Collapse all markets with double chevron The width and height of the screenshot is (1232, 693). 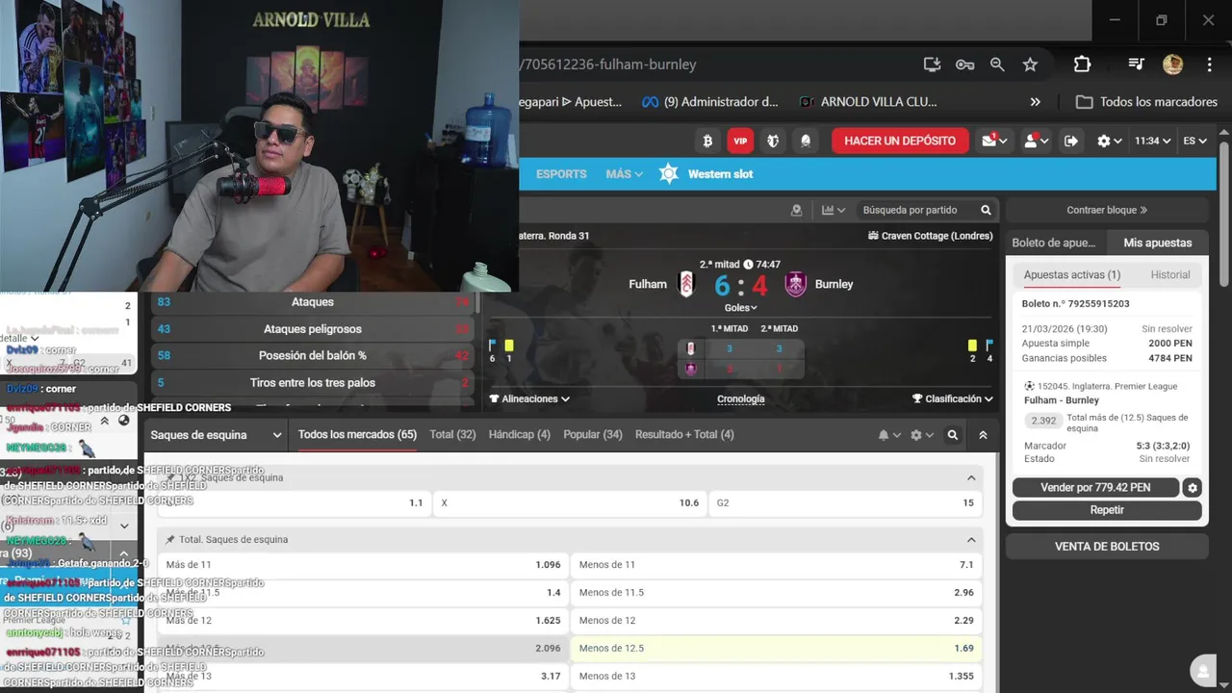[x=983, y=435]
